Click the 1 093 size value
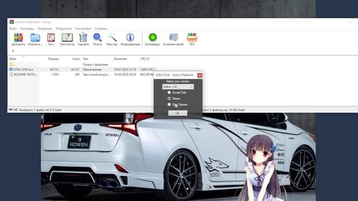The height and width of the screenshot is (201, 358). pos(55,74)
